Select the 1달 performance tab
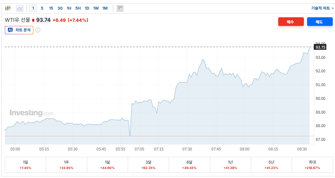 (107, 165)
